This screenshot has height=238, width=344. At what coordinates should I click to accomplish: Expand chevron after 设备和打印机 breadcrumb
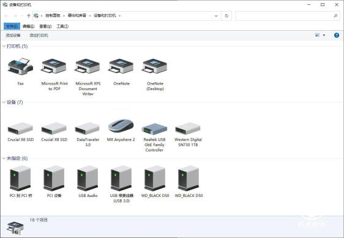[120, 16]
